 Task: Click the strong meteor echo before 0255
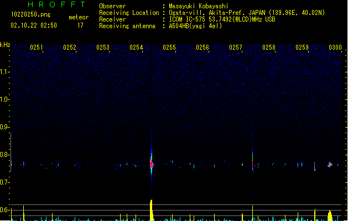pos(152,164)
